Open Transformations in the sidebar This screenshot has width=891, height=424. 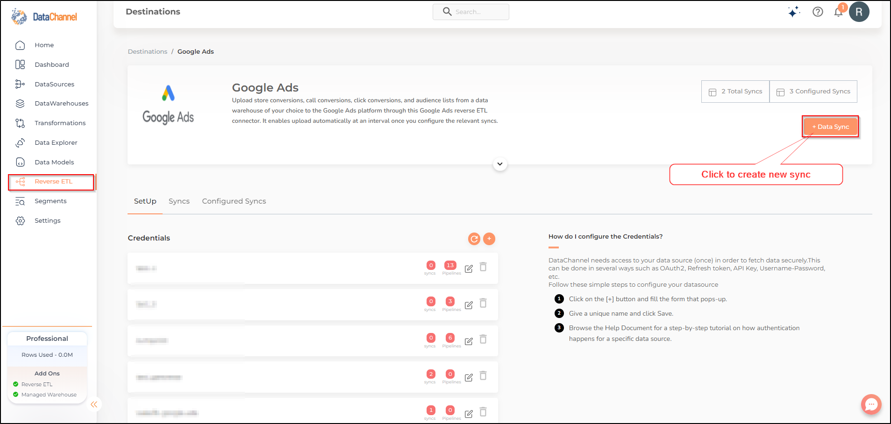coord(60,123)
